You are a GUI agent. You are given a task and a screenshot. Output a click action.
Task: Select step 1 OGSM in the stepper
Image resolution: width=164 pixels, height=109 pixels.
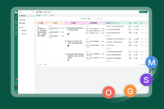pyautogui.click(x=86, y=19)
